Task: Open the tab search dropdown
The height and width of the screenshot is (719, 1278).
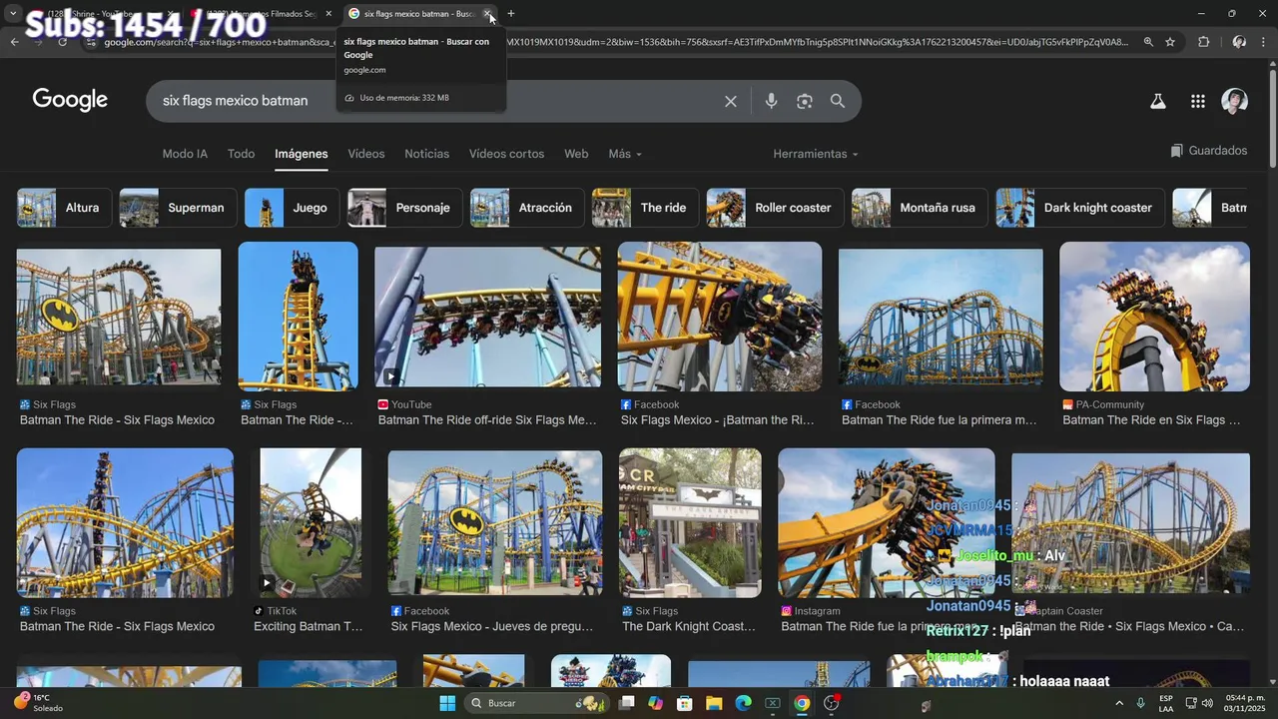Action: tap(13, 14)
